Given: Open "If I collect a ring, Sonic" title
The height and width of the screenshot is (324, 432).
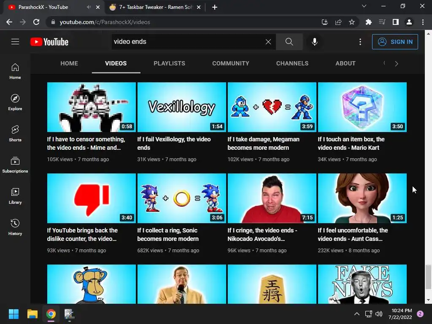Looking at the screenshot, I should [x=168, y=235].
